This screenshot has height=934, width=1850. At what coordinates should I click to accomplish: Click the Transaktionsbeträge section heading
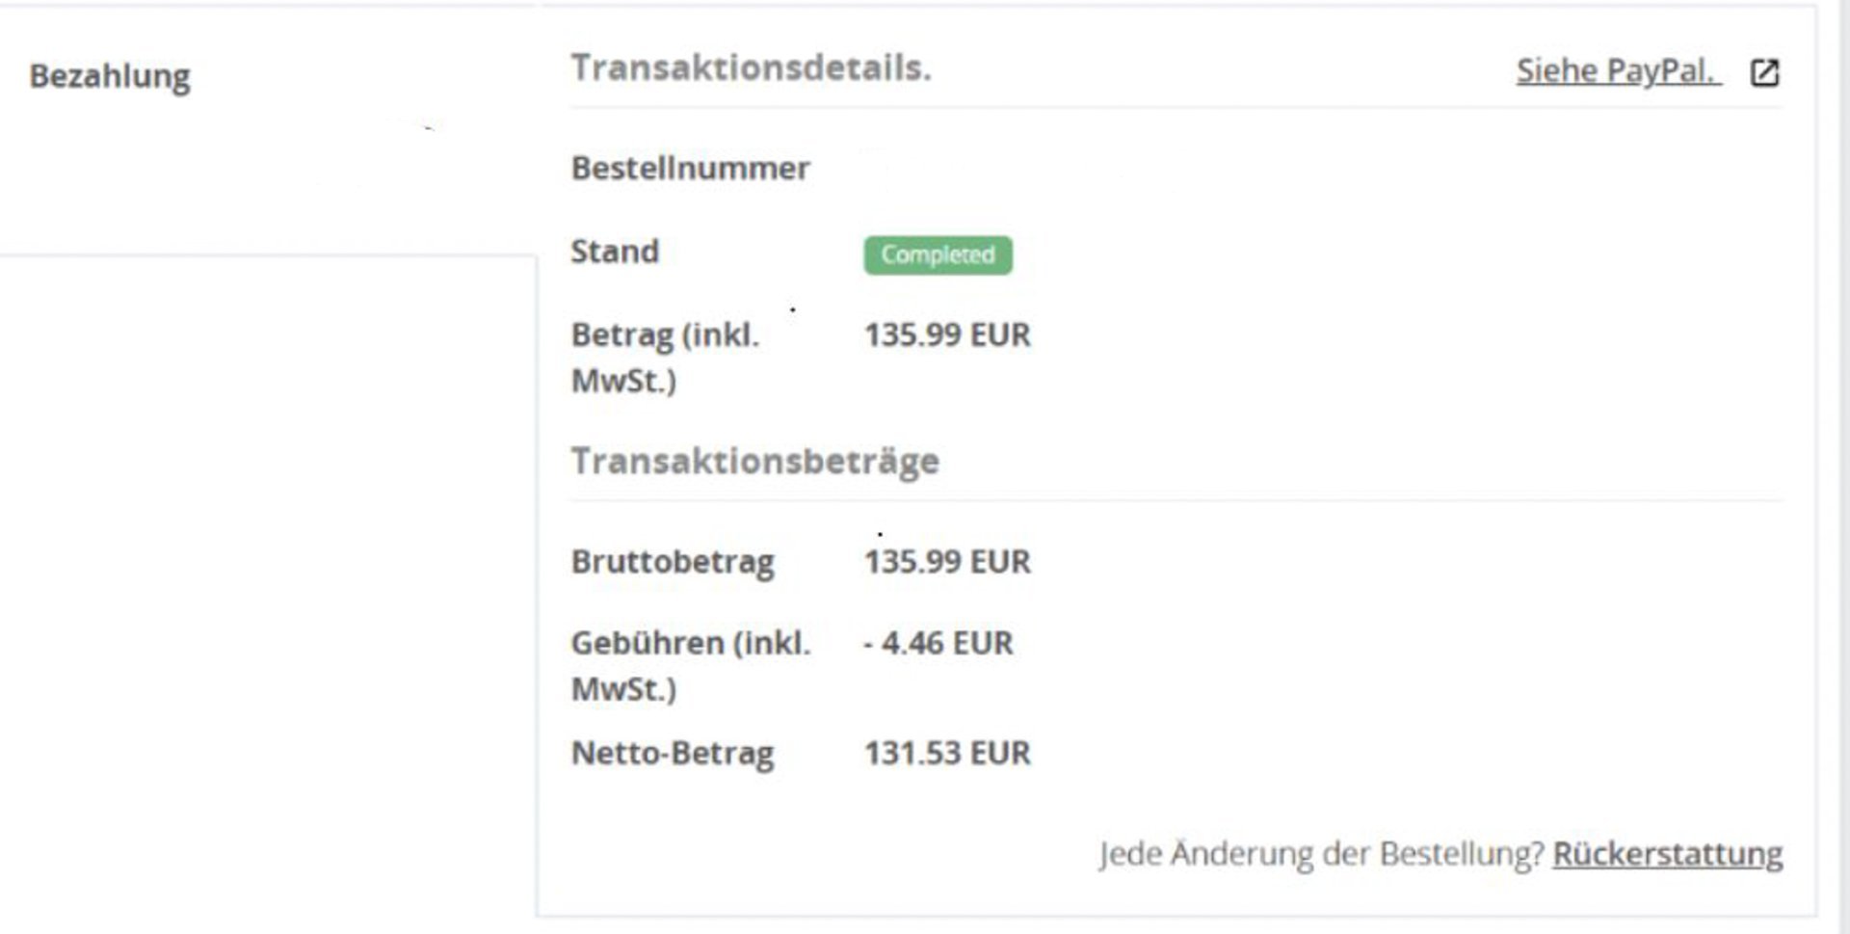tap(754, 461)
